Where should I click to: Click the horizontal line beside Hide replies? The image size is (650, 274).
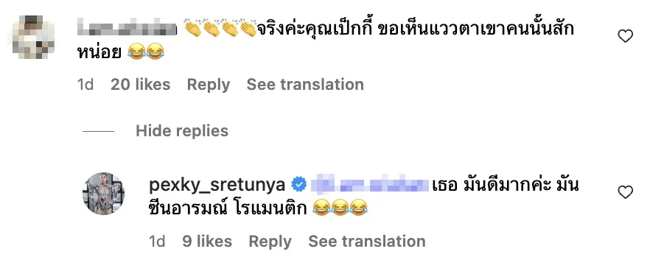(98, 131)
